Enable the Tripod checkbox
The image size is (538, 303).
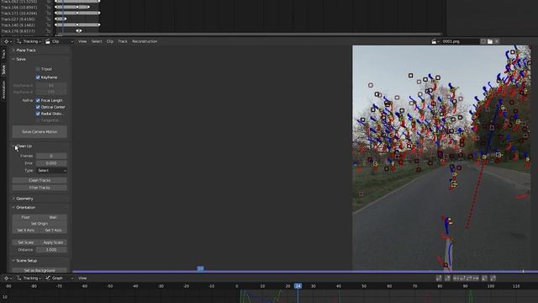[x=38, y=69]
